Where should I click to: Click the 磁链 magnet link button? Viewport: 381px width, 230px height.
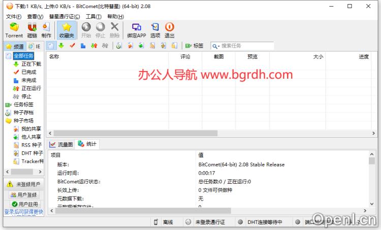[x=32, y=30]
